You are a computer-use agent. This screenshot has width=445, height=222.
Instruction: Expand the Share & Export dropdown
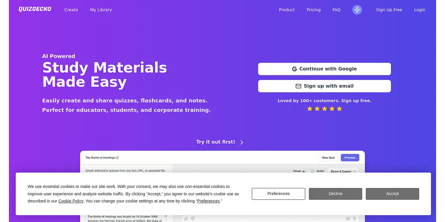pos(343,171)
